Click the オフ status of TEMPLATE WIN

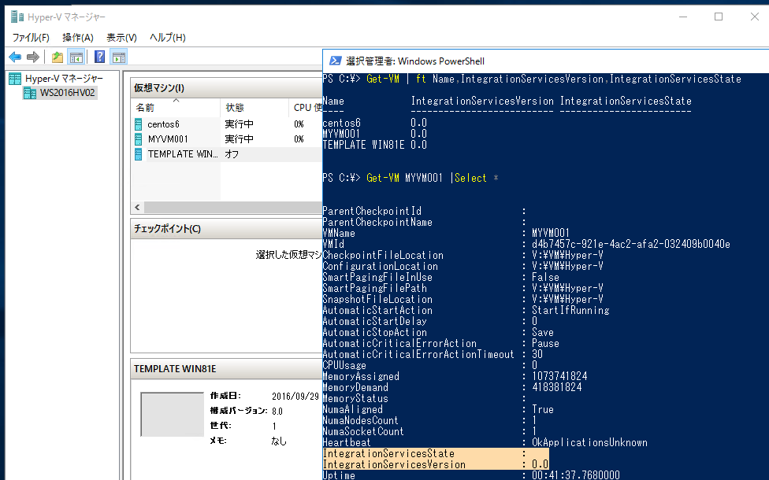(232, 154)
